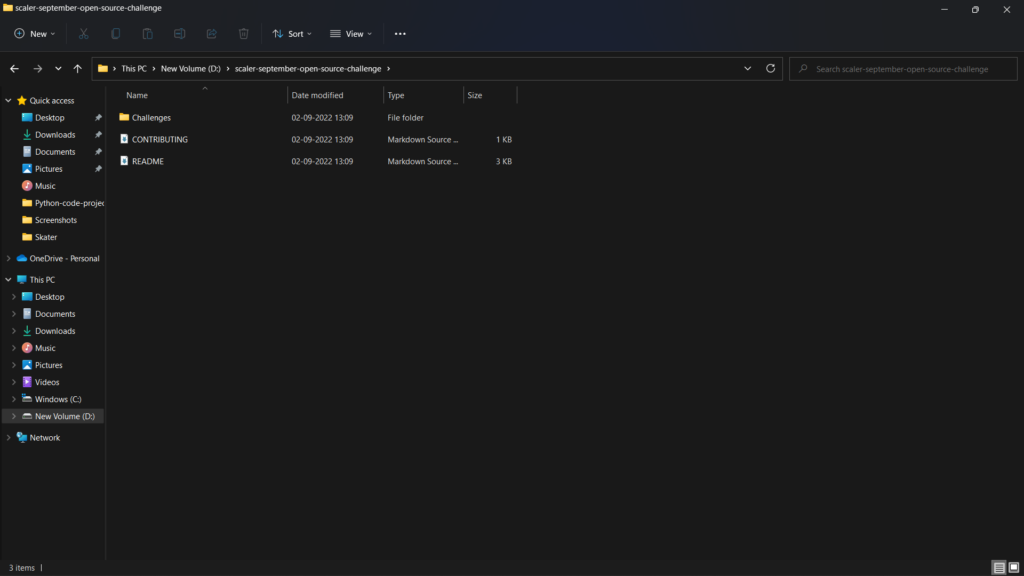Open the address bar history dropdown

pos(748,68)
